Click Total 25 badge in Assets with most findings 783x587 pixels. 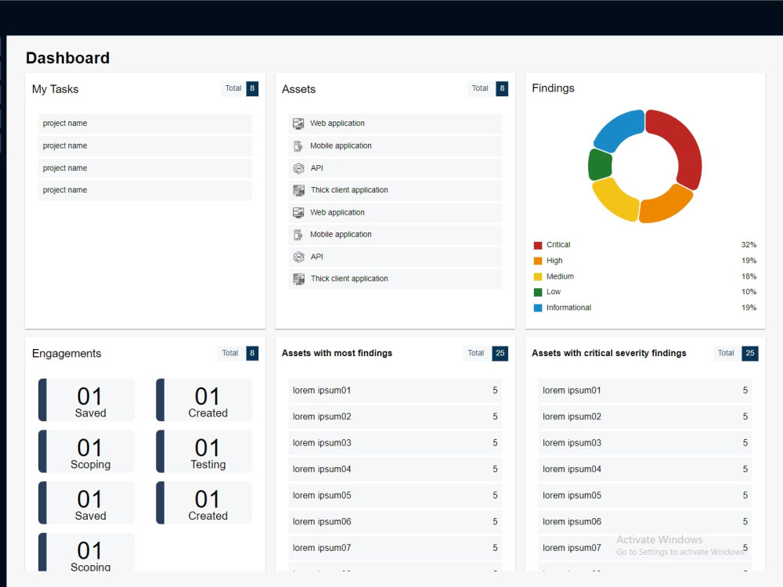(486, 353)
